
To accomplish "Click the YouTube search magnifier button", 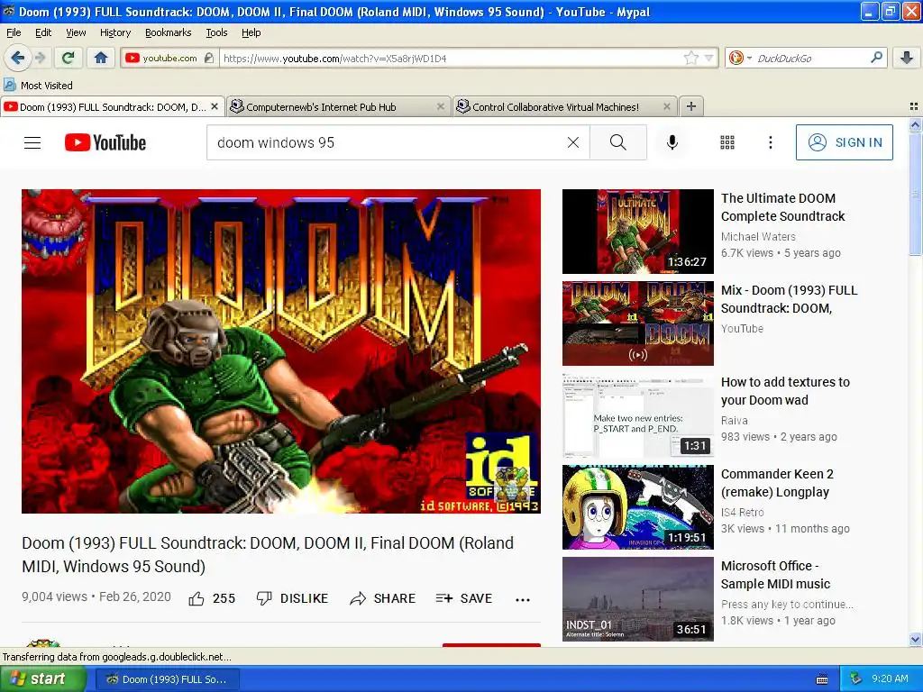I will tap(618, 142).
